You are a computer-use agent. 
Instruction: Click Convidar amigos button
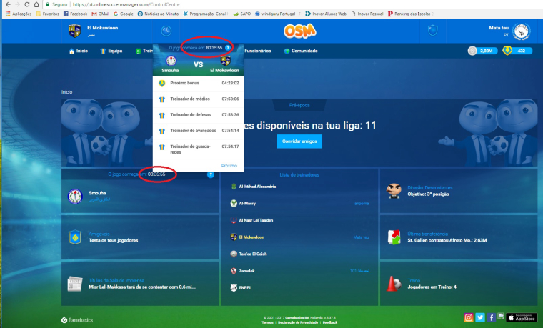[x=299, y=141]
